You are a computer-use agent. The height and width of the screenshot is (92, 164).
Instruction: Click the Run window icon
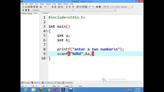80,7
